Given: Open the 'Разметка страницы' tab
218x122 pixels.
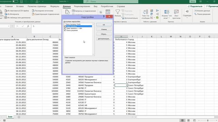Looking at the screenshot, I should pyautogui.click(x=37, y=6).
